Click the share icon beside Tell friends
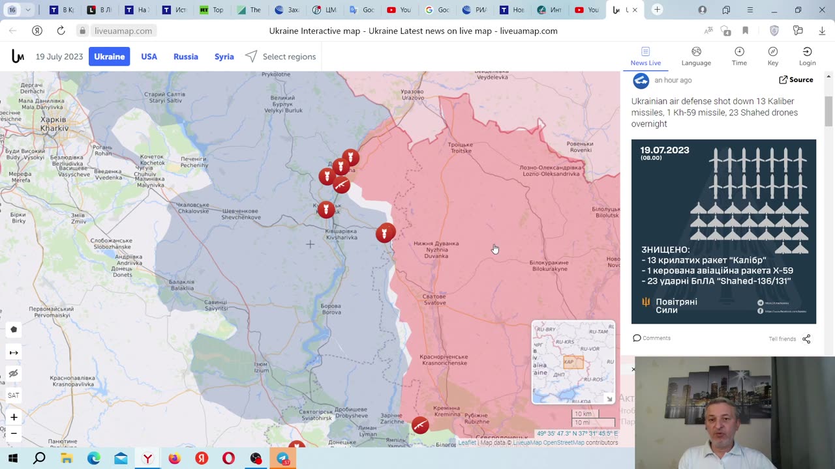Viewport: 835px width, 469px height. point(806,339)
